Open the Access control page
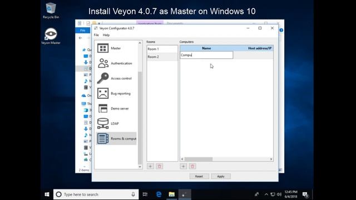Viewport: 356px width, 200px height. [x=116, y=78]
